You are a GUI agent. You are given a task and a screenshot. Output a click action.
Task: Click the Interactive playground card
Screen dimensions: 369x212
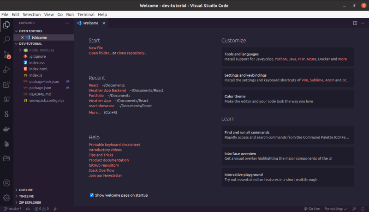tap(287, 177)
